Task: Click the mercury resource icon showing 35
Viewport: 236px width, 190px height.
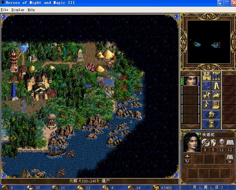Action: [30, 187]
